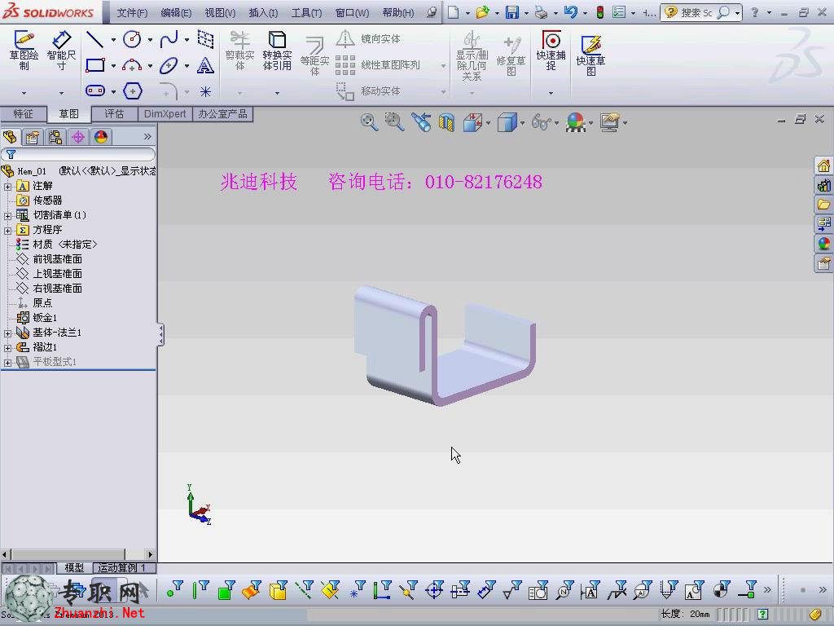Open the Display Style dropdown arrow
The height and width of the screenshot is (626, 834).
[522, 123]
